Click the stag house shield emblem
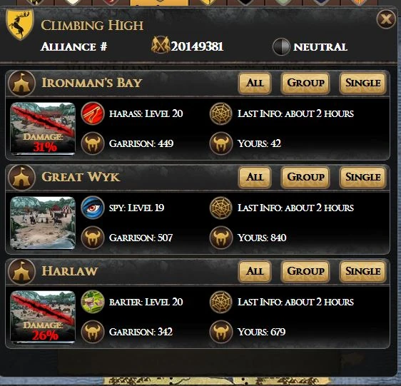The image size is (401, 386). point(20,24)
